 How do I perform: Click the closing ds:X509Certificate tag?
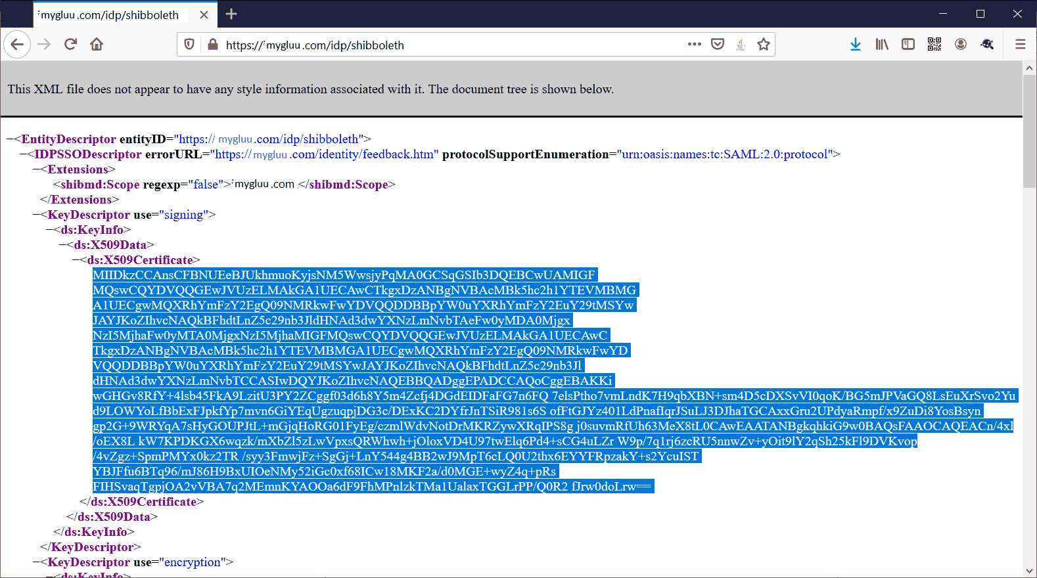coord(142,502)
